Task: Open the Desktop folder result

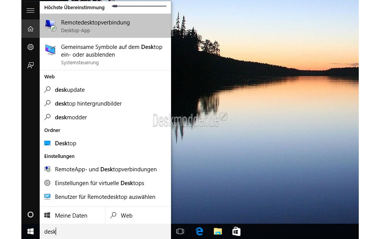Action: [105, 143]
